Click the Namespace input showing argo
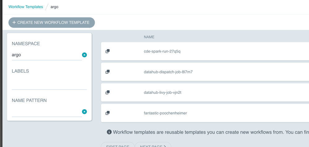 [47, 55]
